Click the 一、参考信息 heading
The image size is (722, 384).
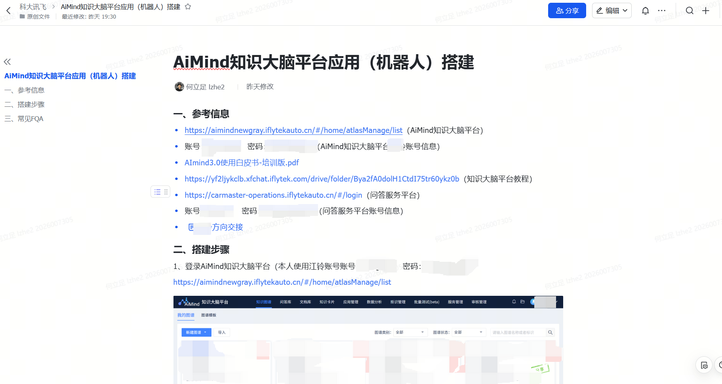pos(202,114)
